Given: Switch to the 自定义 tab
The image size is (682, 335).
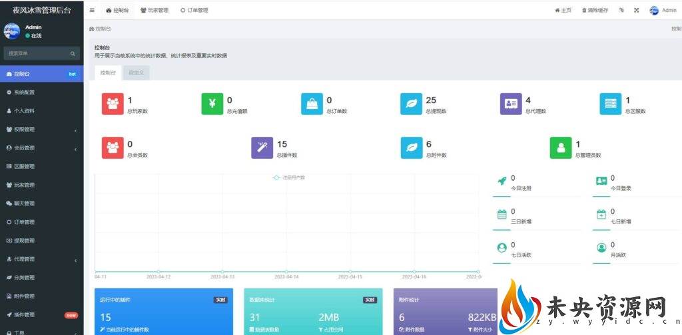Looking at the screenshot, I should (x=139, y=73).
